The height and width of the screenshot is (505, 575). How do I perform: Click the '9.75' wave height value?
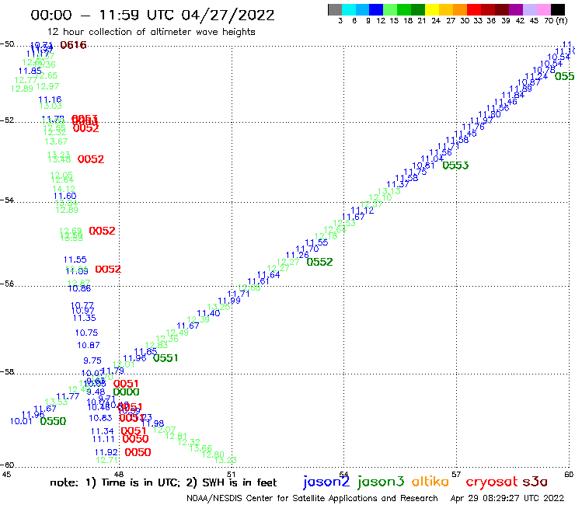[92, 360]
